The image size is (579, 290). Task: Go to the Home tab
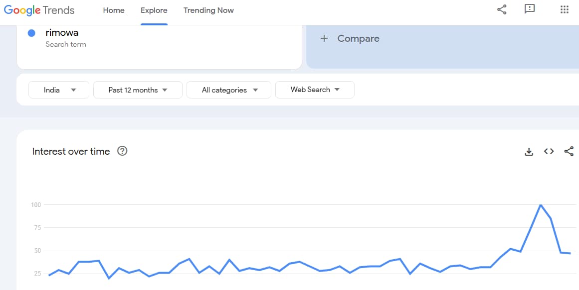click(114, 10)
